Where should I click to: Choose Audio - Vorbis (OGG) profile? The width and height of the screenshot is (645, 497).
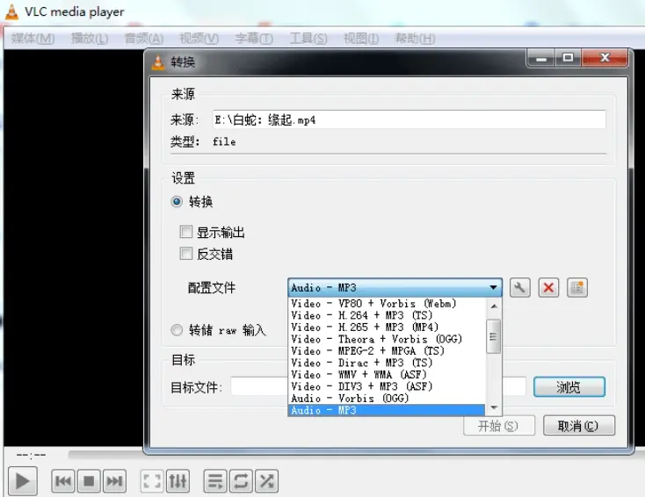[x=387, y=399]
